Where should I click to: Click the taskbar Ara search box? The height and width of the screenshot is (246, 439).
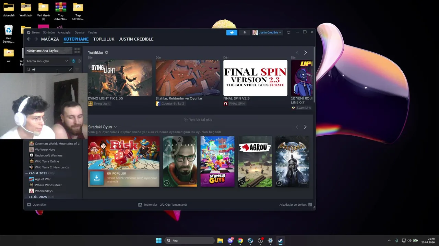pyautogui.click(x=189, y=241)
